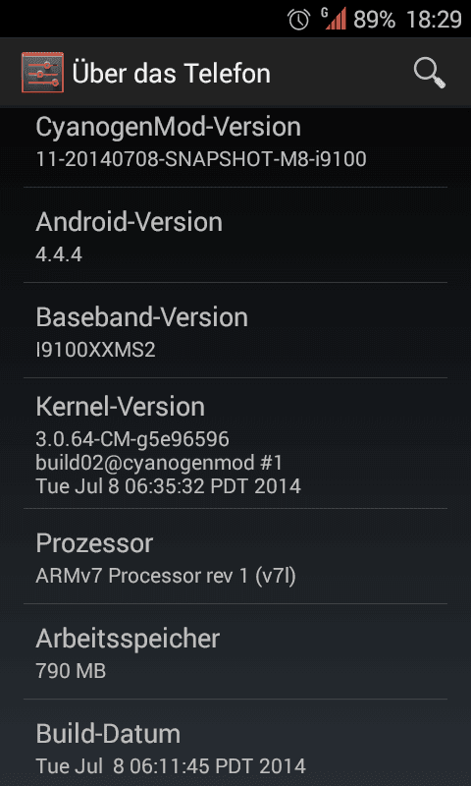Tap the 790 MB memory value
This screenshot has height=786, width=471.
coord(71,671)
